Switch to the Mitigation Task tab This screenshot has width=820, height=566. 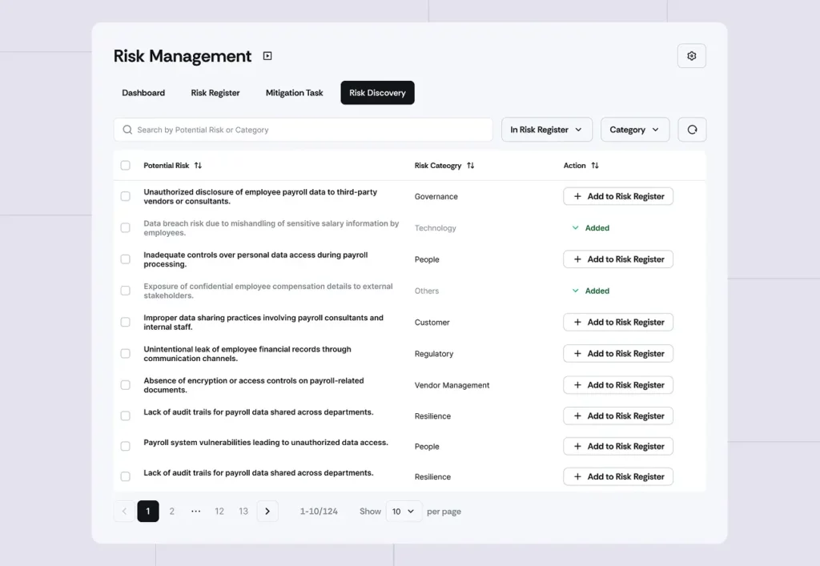click(x=294, y=93)
